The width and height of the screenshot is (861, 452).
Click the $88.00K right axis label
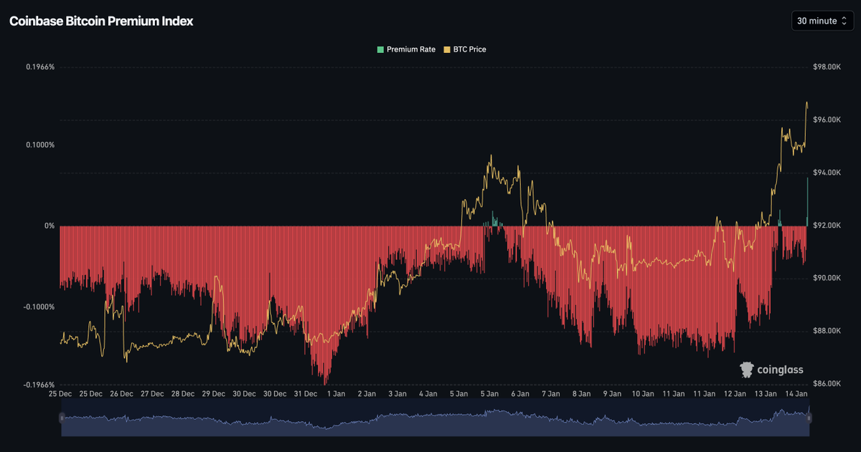pos(827,331)
